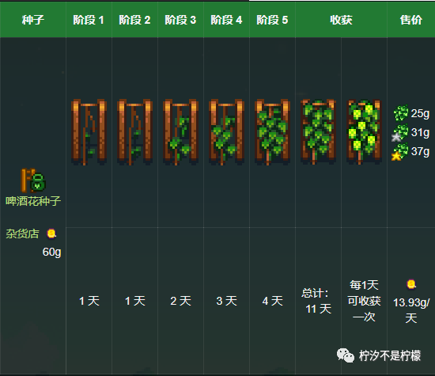435x376 pixels.
Task: Click the 阶段 3 column header
Action: click(180, 20)
